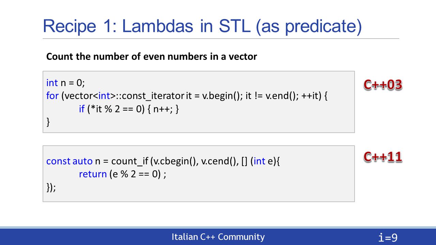Click the closing '});' of the lambda
Screen dimensions: 436x245
tap(51, 187)
